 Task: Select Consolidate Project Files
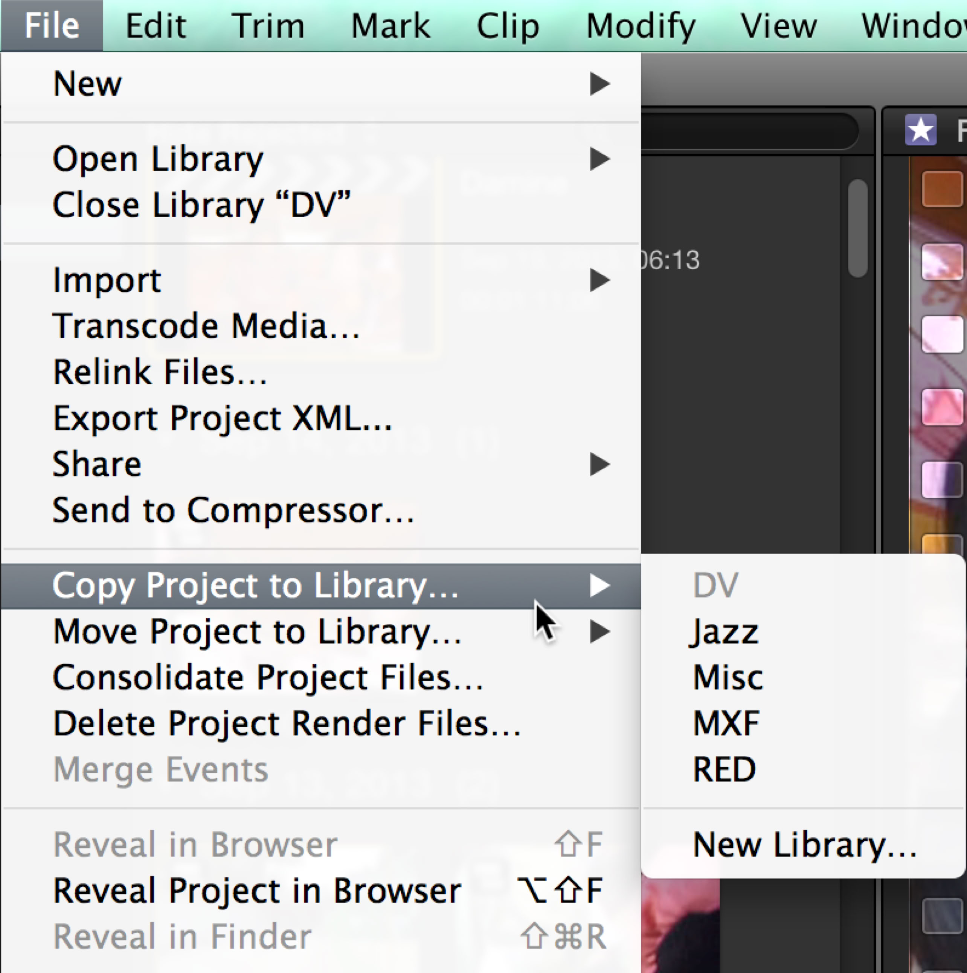[x=268, y=677]
